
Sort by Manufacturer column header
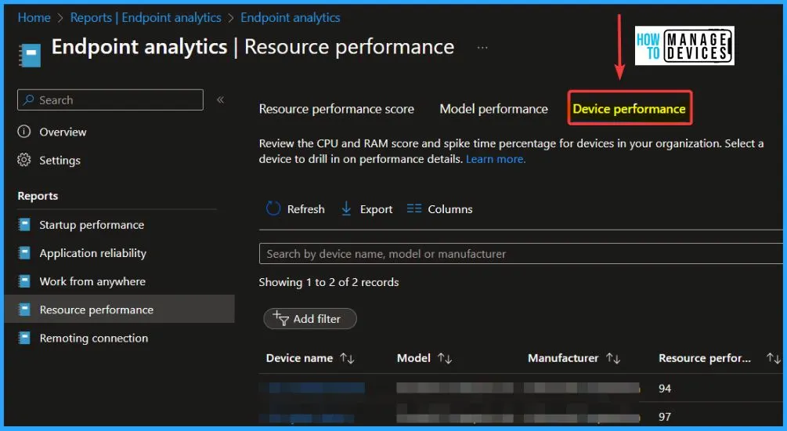tap(563, 358)
